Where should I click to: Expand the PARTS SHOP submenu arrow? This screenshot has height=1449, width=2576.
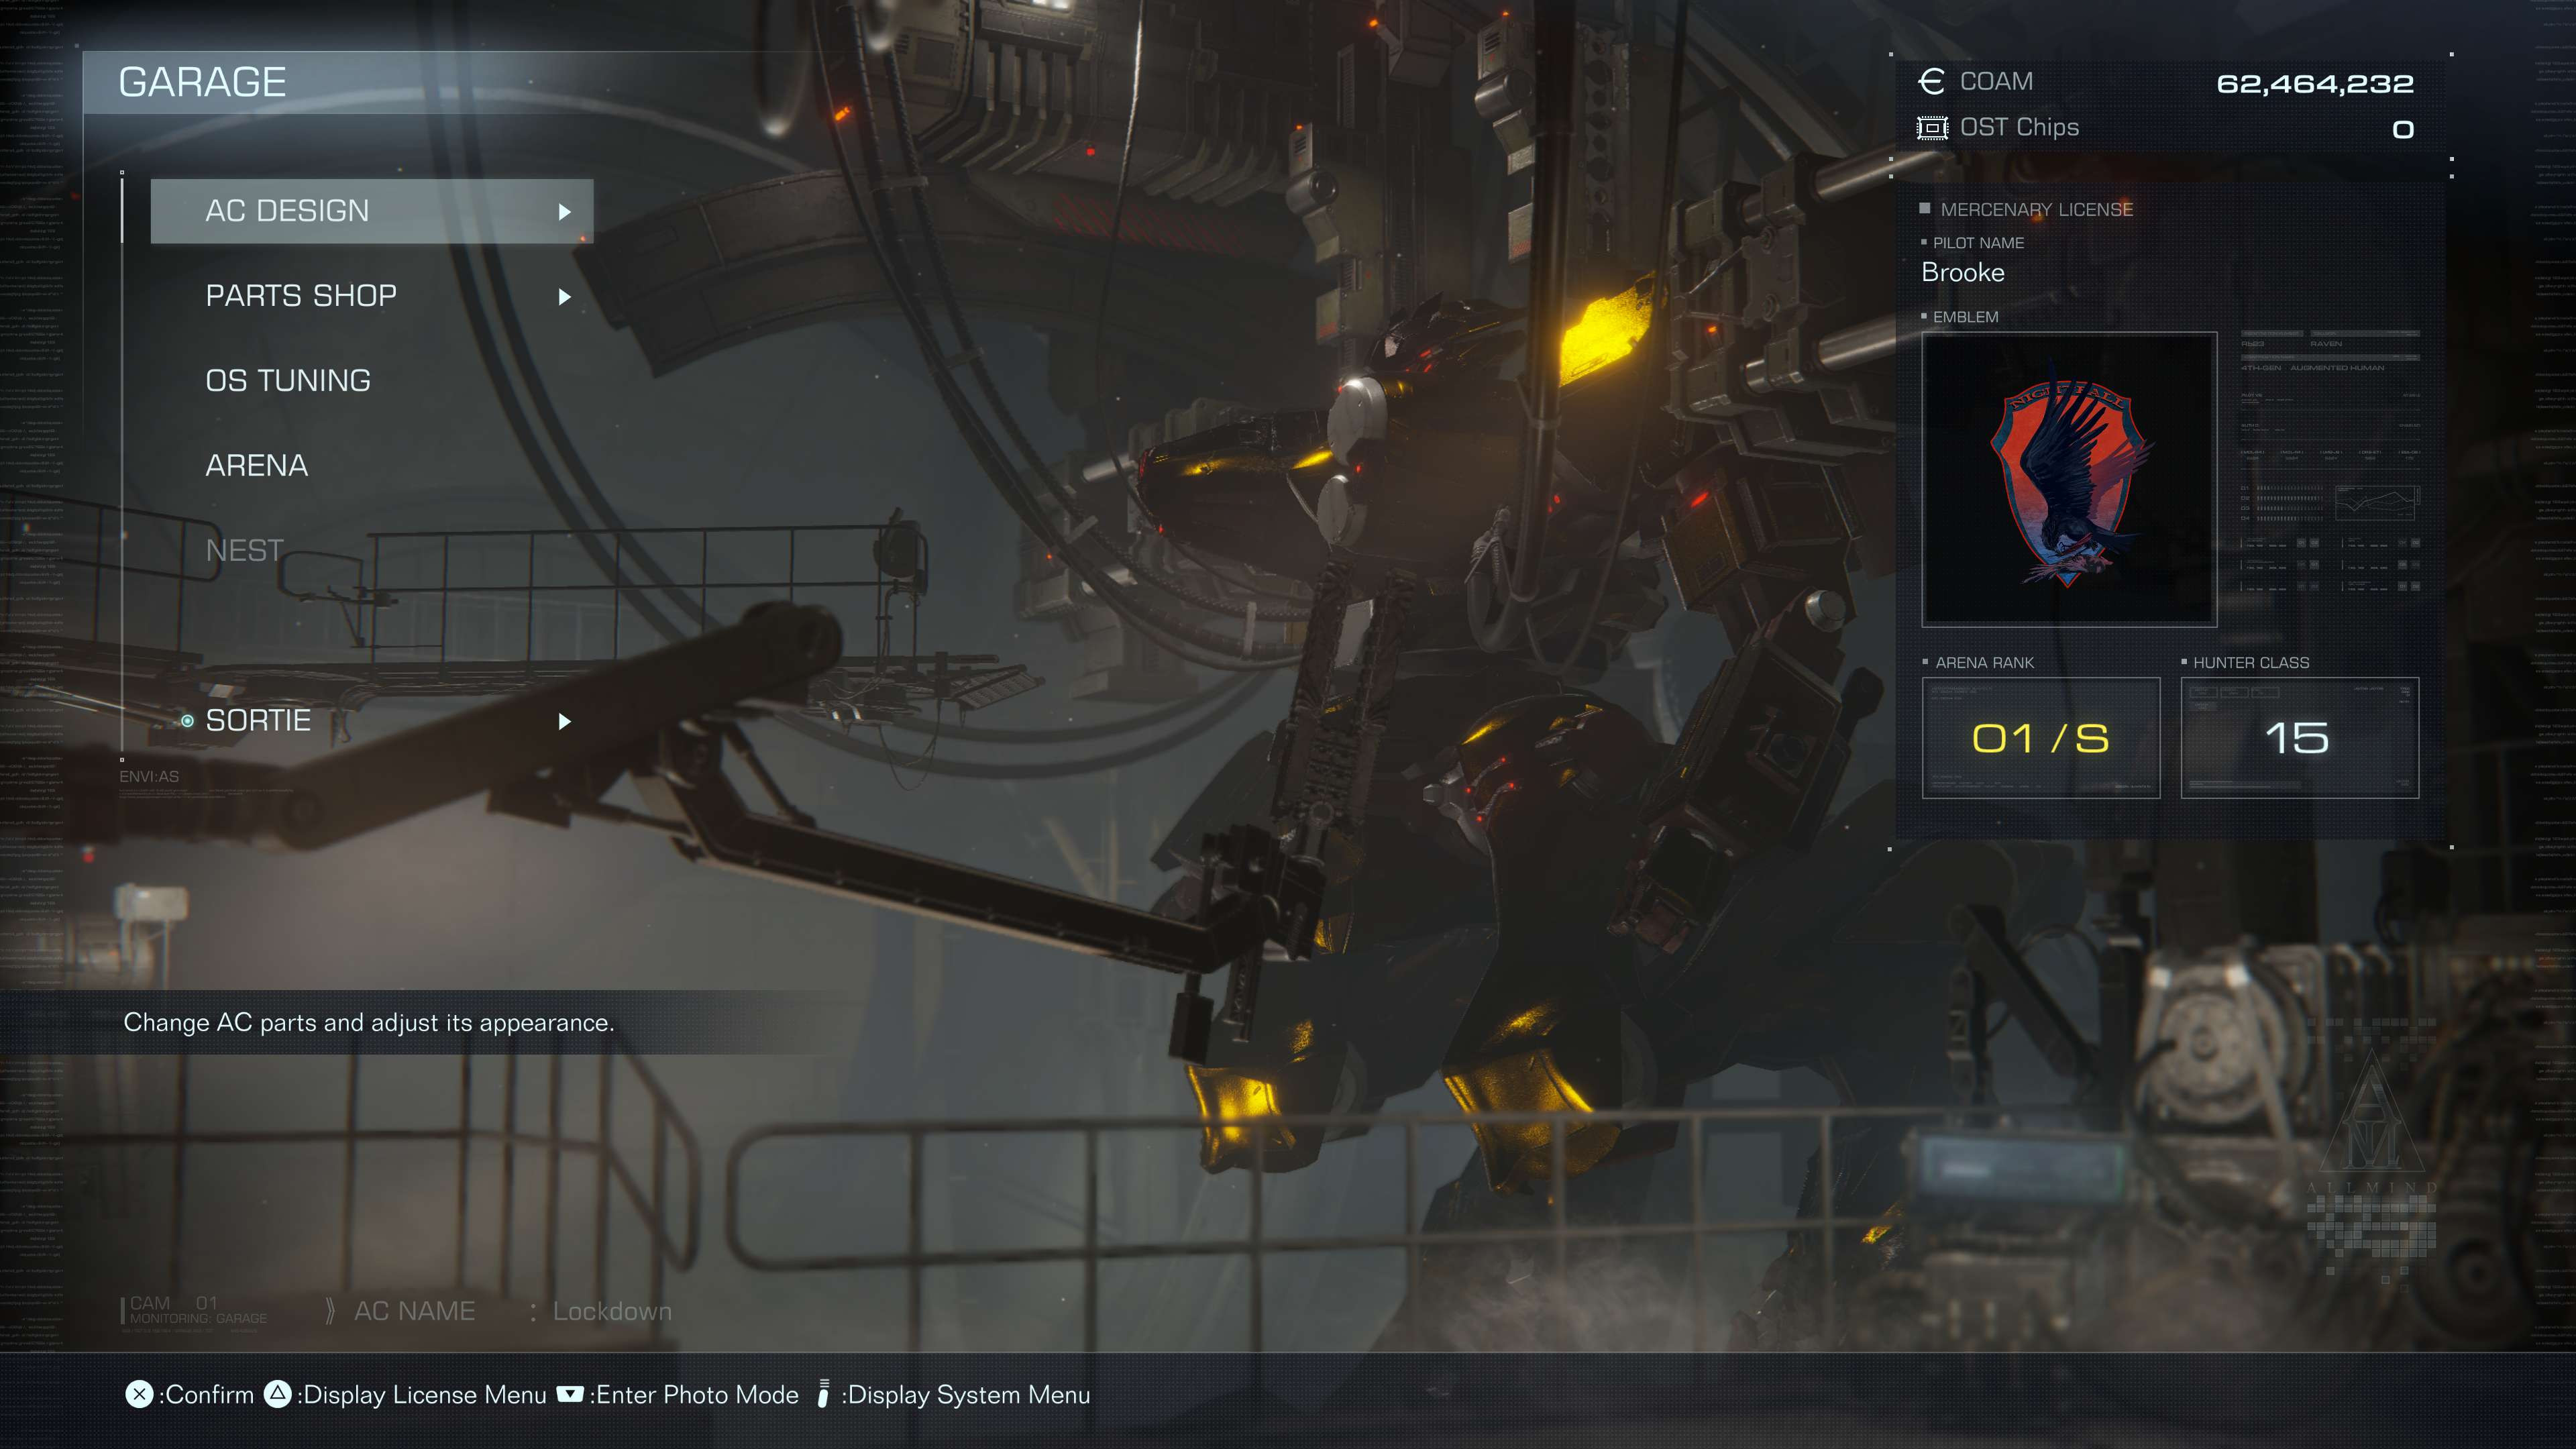[566, 295]
